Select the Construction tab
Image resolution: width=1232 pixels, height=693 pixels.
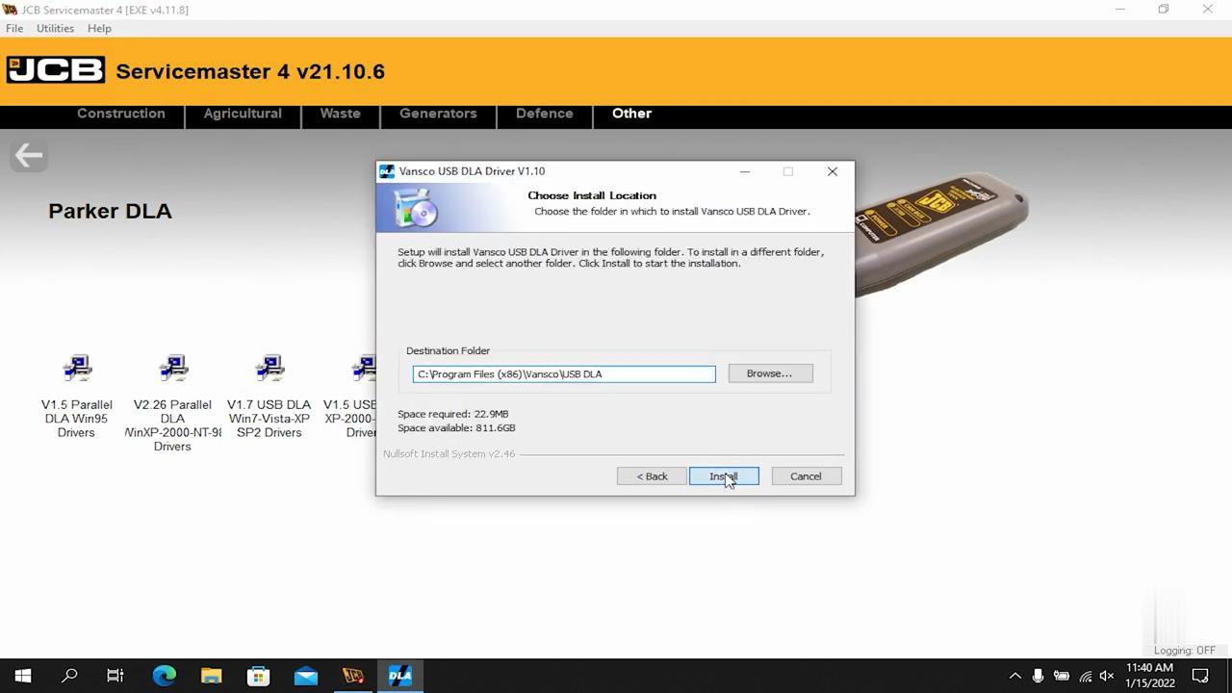pyautogui.click(x=121, y=114)
